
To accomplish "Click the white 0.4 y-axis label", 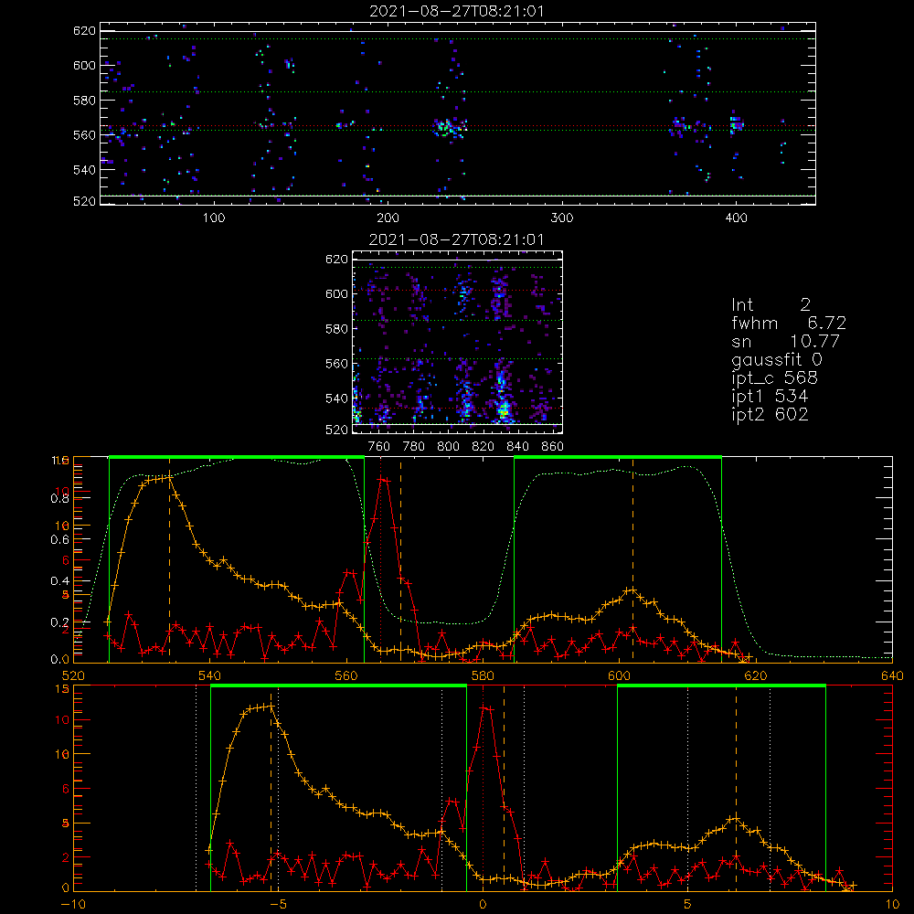I will [60, 581].
